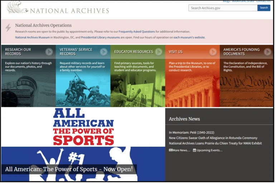The image size is (275, 183).
Task: Click the calendar icon beside Upcoming Events
Action: tap(194, 151)
